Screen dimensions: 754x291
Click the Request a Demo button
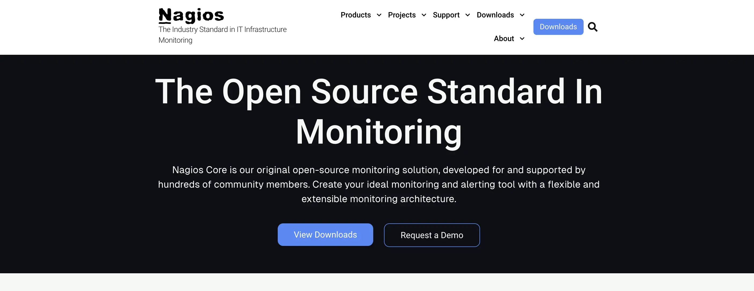point(432,235)
